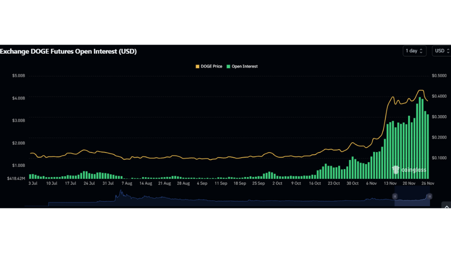Screen dimensions: 451x253
Task: Click the 26 Nov date label
Action: [x=428, y=183]
